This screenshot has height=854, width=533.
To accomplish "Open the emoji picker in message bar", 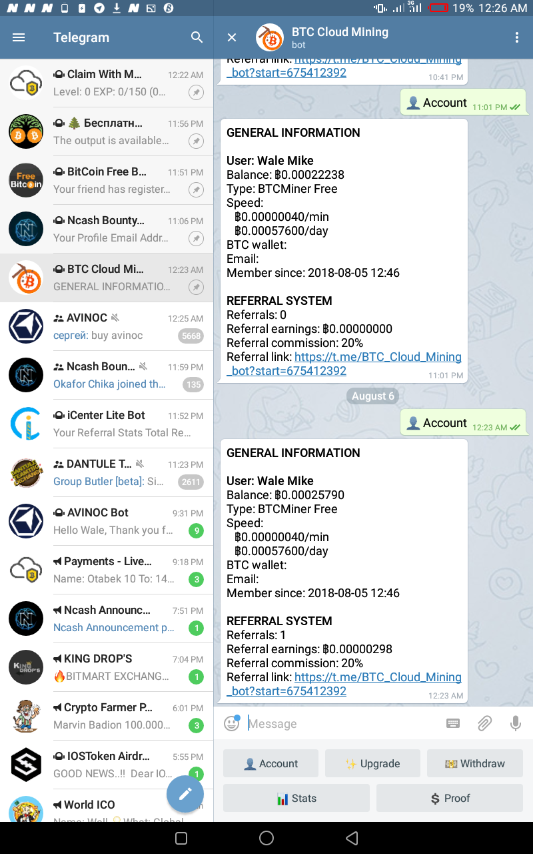I will [231, 723].
